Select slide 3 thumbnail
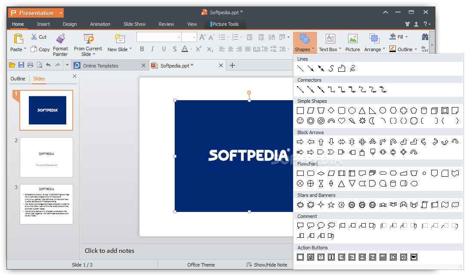This screenshot has width=466, height=276. (46, 204)
